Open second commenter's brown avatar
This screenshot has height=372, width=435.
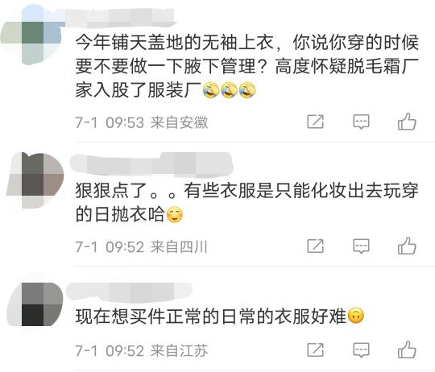pos(35,181)
